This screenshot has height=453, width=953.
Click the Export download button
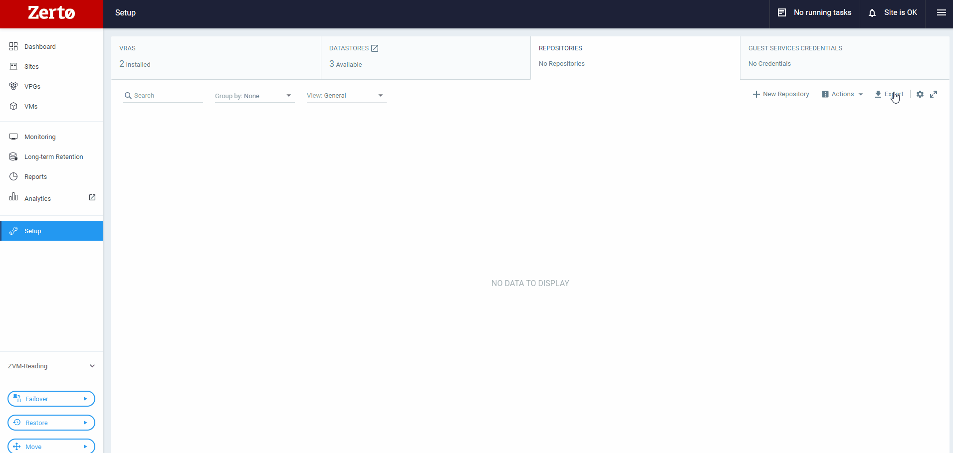(888, 94)
